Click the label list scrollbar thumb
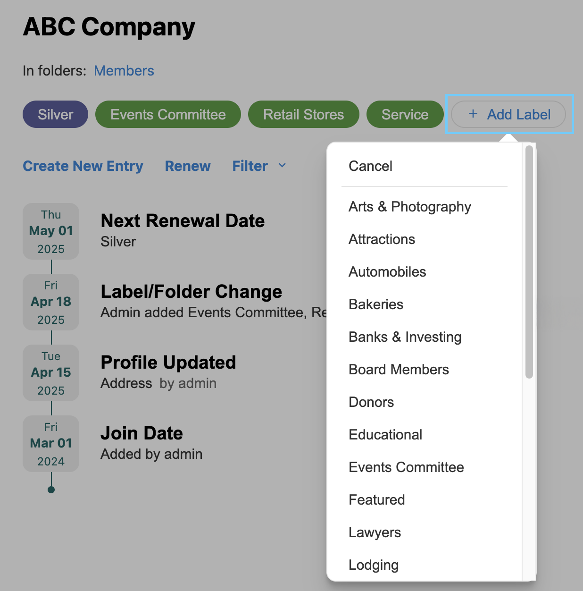Image resolution: width=583 pixels, height=591 pixels. (529, 262)
